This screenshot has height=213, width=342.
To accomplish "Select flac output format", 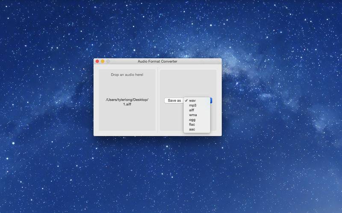I will 197,124.
